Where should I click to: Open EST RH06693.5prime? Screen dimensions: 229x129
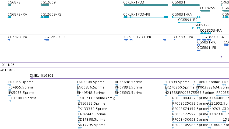129,93
